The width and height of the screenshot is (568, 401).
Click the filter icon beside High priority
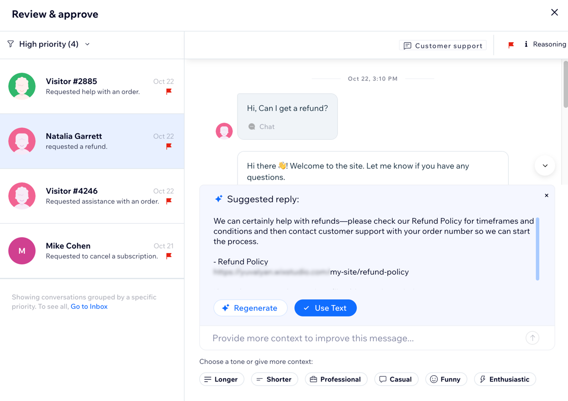coord(10,44)
